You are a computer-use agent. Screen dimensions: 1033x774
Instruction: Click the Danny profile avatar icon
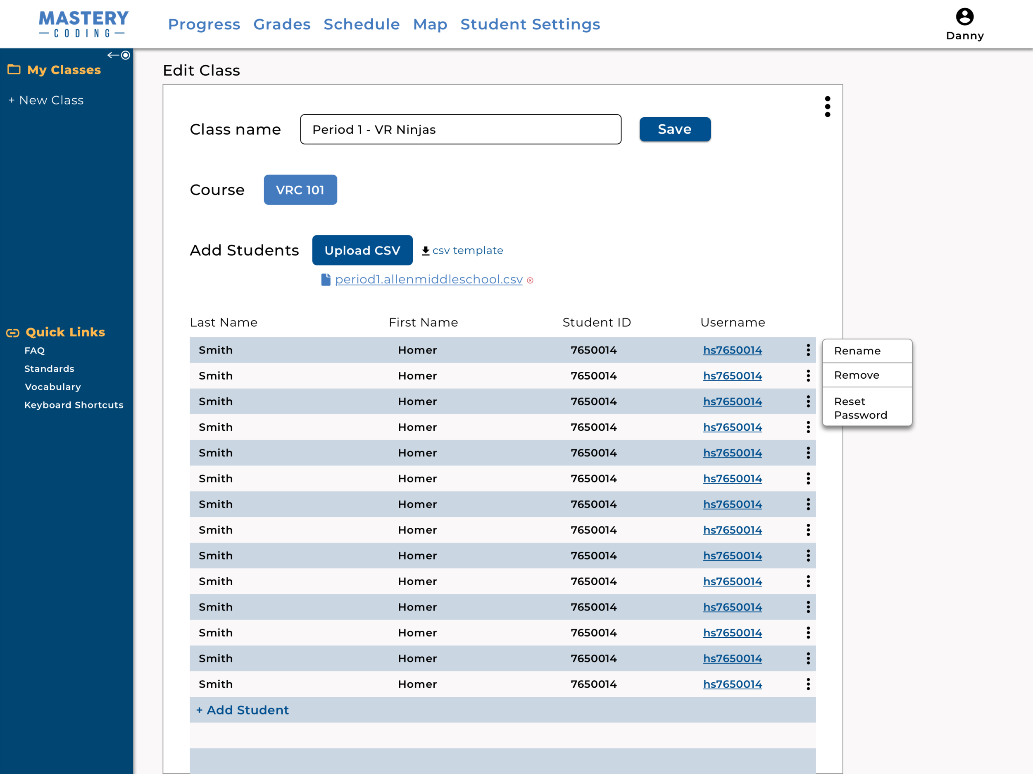[x=964, y=17]
